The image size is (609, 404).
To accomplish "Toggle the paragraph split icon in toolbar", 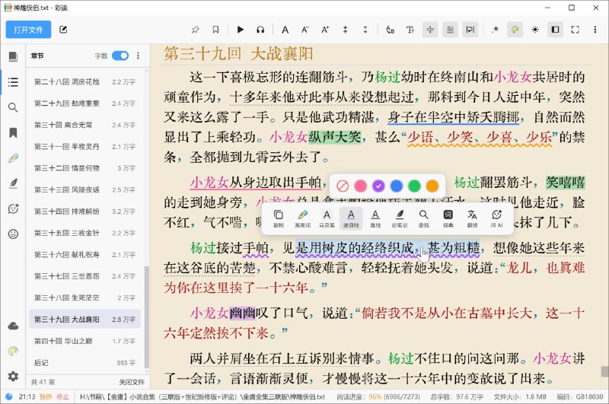I will point(430,30).
